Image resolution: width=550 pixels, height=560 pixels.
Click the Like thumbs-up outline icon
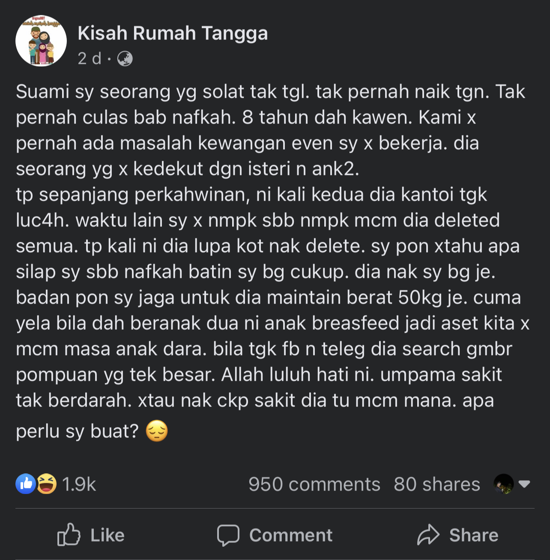[69, 534]
